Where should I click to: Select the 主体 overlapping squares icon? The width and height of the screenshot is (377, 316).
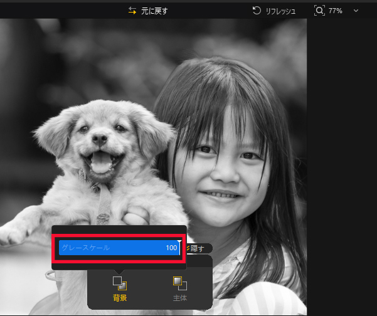click(179, 283)
